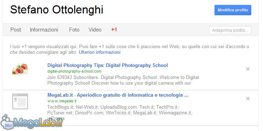Click the Modifica profilo button
This screenshot has width=263, height=131.
pos(233,10)
